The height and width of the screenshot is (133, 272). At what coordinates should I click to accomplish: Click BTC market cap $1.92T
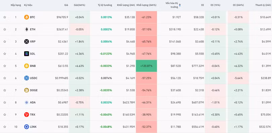click(x=177, y=17)
